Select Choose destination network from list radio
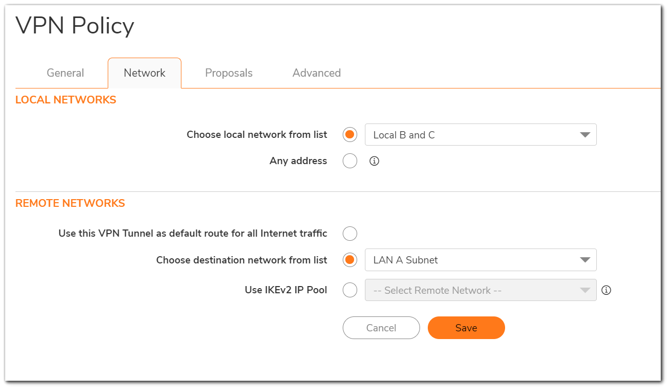The width and height of the screenshot is (670, 390). [x=350, y=260]
